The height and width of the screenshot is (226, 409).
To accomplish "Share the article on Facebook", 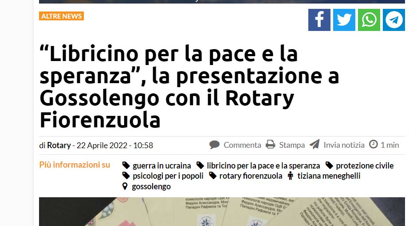I will coord(319,20).
